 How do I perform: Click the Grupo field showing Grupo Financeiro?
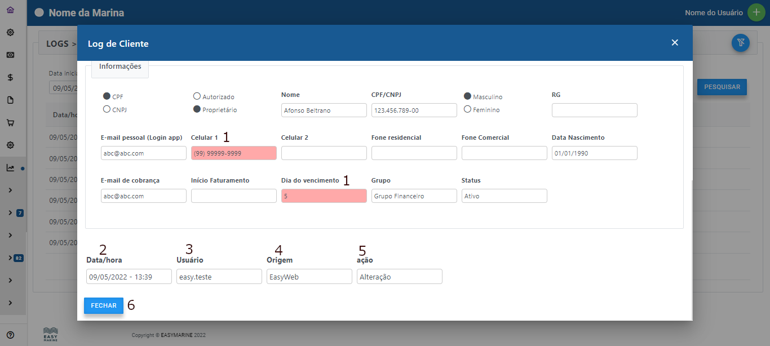(414, 196)
